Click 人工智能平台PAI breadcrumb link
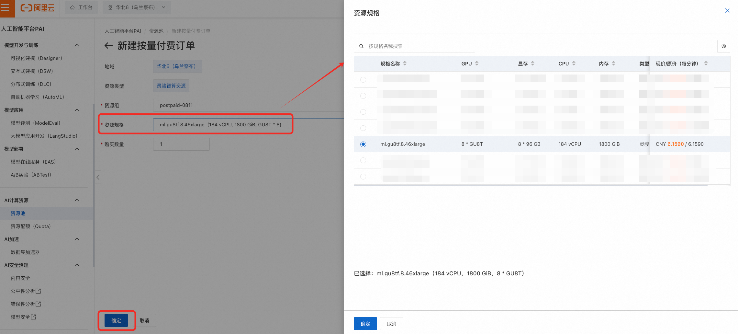738x334 pixels. 123,31
